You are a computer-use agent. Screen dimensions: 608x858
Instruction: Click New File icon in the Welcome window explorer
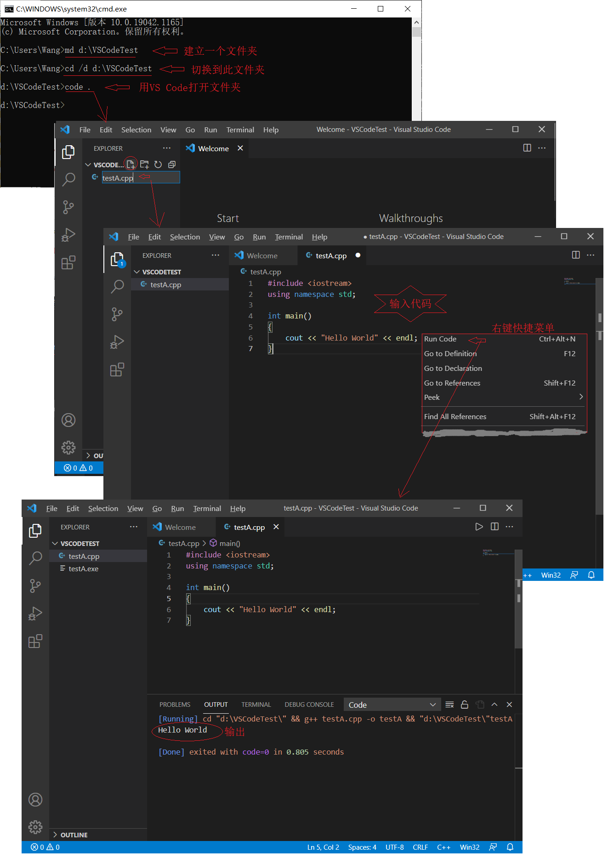(x=131, y=164)
